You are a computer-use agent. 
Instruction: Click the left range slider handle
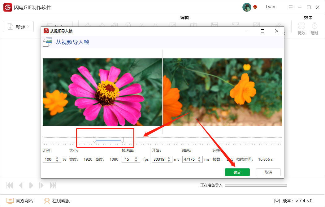point(94,140)
